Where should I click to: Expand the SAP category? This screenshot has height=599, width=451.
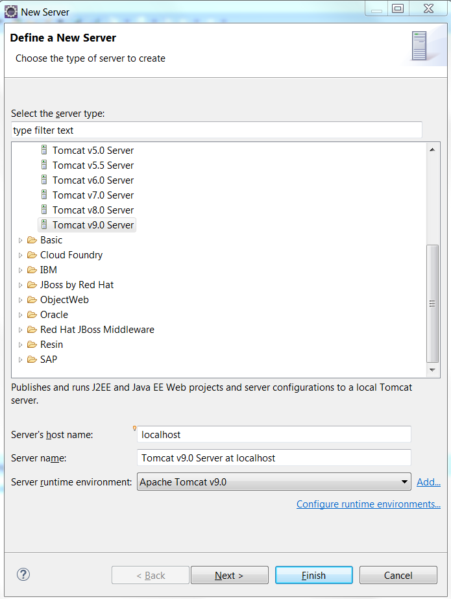coord(20,360)
